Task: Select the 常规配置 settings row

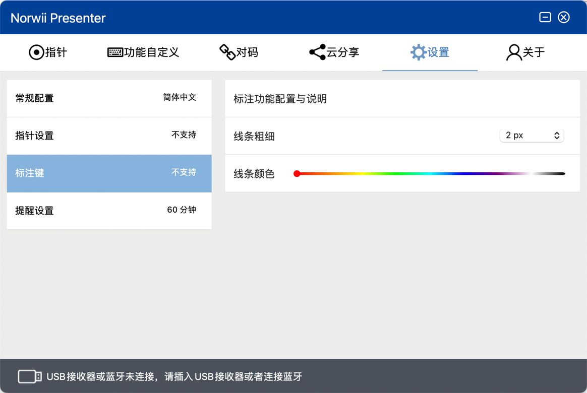Action: click(x=109, y=98)
